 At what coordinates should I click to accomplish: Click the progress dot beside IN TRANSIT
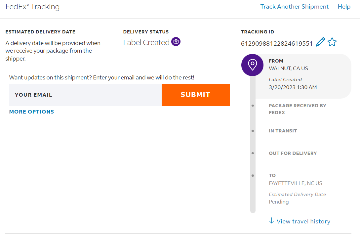pos(253,131)
